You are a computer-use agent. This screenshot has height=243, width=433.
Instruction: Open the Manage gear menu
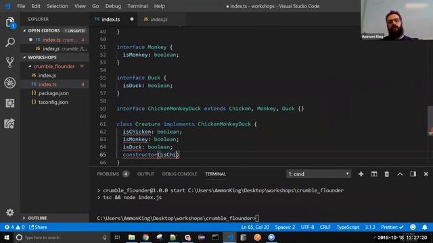(x=10, y=213)
